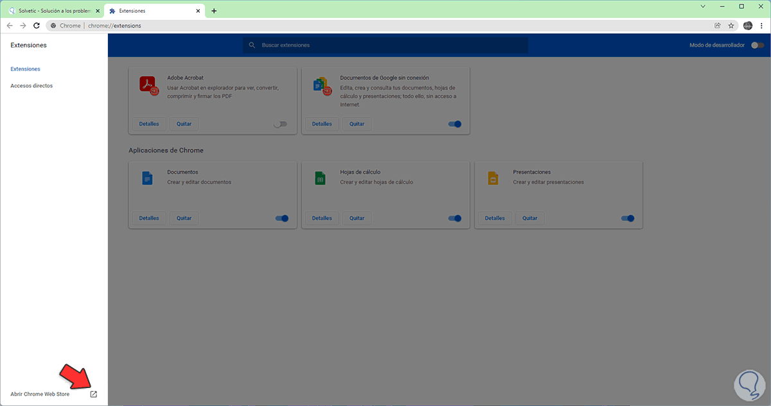Screen dimensions: 771x406
Task: Toggle Modo de desarrollador switch
Action: tap(758, 46)
